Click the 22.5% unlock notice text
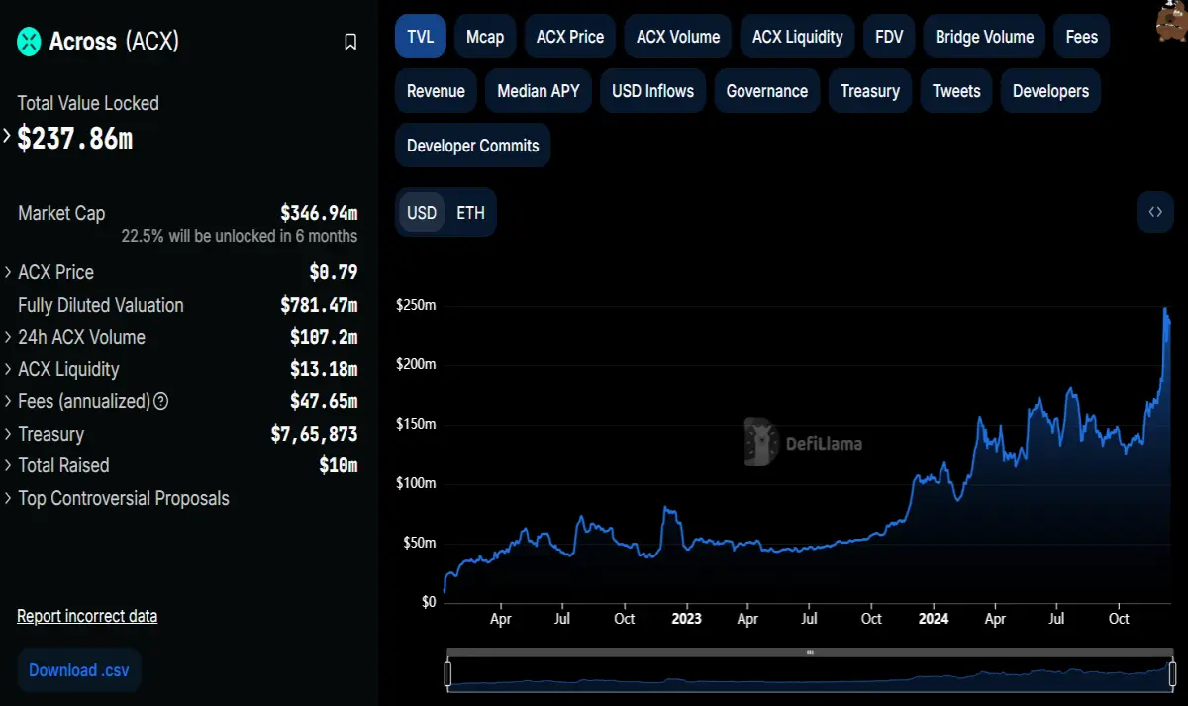The image size is (1188, 706). point(240,236)
